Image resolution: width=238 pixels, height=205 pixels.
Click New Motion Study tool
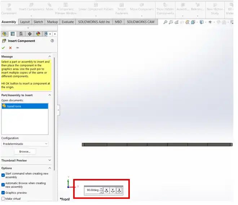(x=215, y=9)
